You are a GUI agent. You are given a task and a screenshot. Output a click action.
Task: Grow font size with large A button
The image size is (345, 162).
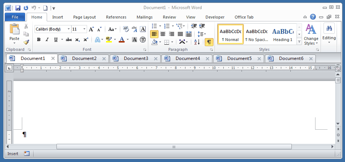click(x=91, y=29)
